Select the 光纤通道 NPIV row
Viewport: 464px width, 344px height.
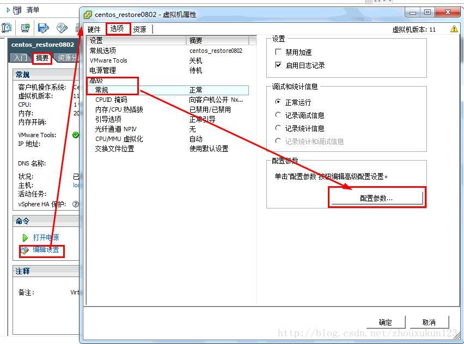click(x=168, y=129)
